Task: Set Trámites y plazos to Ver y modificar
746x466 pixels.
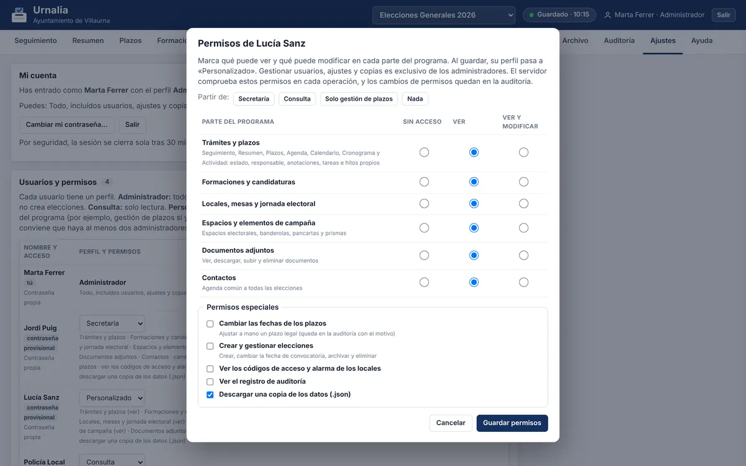Action: tap(523, 152)
